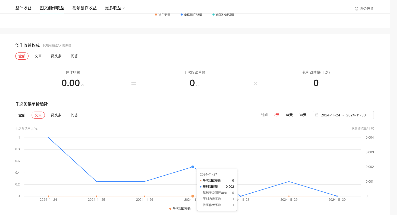Click the calendar icon in date picker
Screen dimensions: 397x215
click(317, 115)
